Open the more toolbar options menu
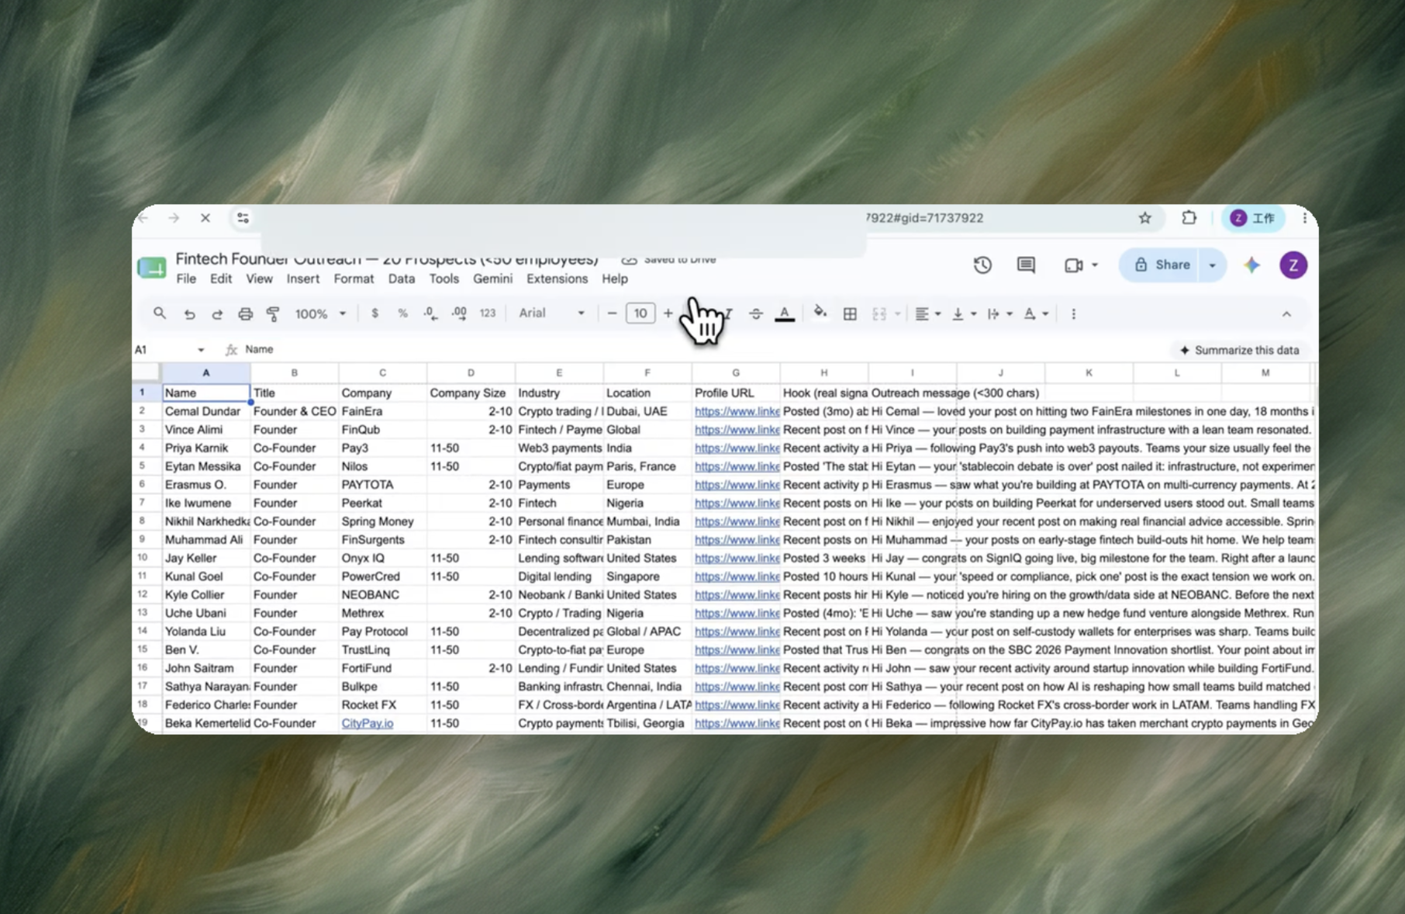 [x=1073, y=313]
